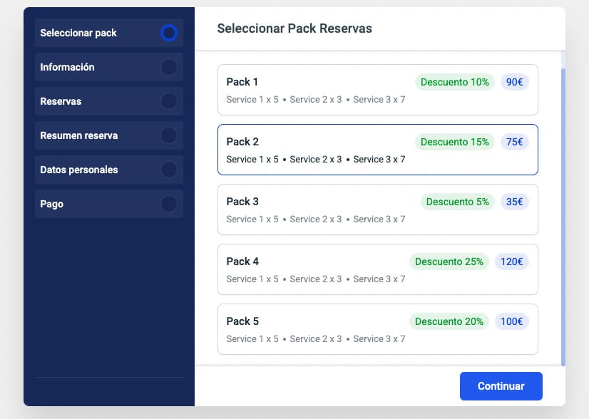Click the Información step circle indicator
The width and height of the screenshot is (589, 419).
tap(168, 67)
